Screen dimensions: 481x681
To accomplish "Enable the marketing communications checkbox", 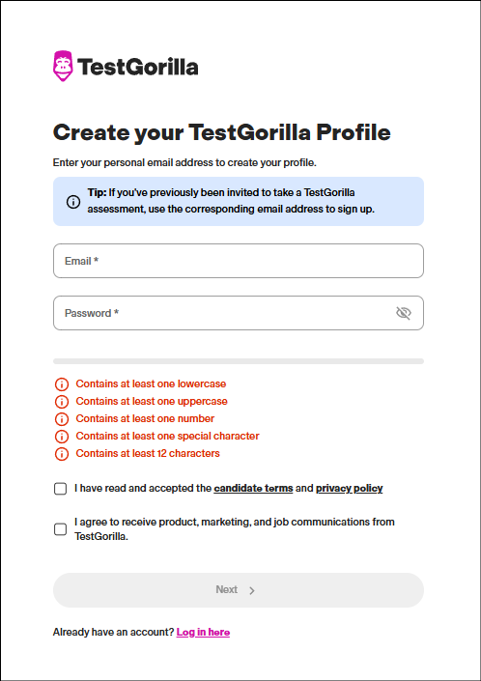I will 60,529.
